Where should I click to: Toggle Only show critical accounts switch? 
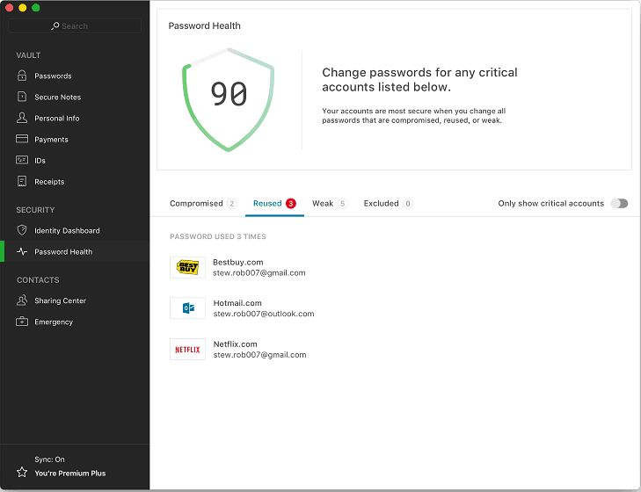click(x=619, y=203)
